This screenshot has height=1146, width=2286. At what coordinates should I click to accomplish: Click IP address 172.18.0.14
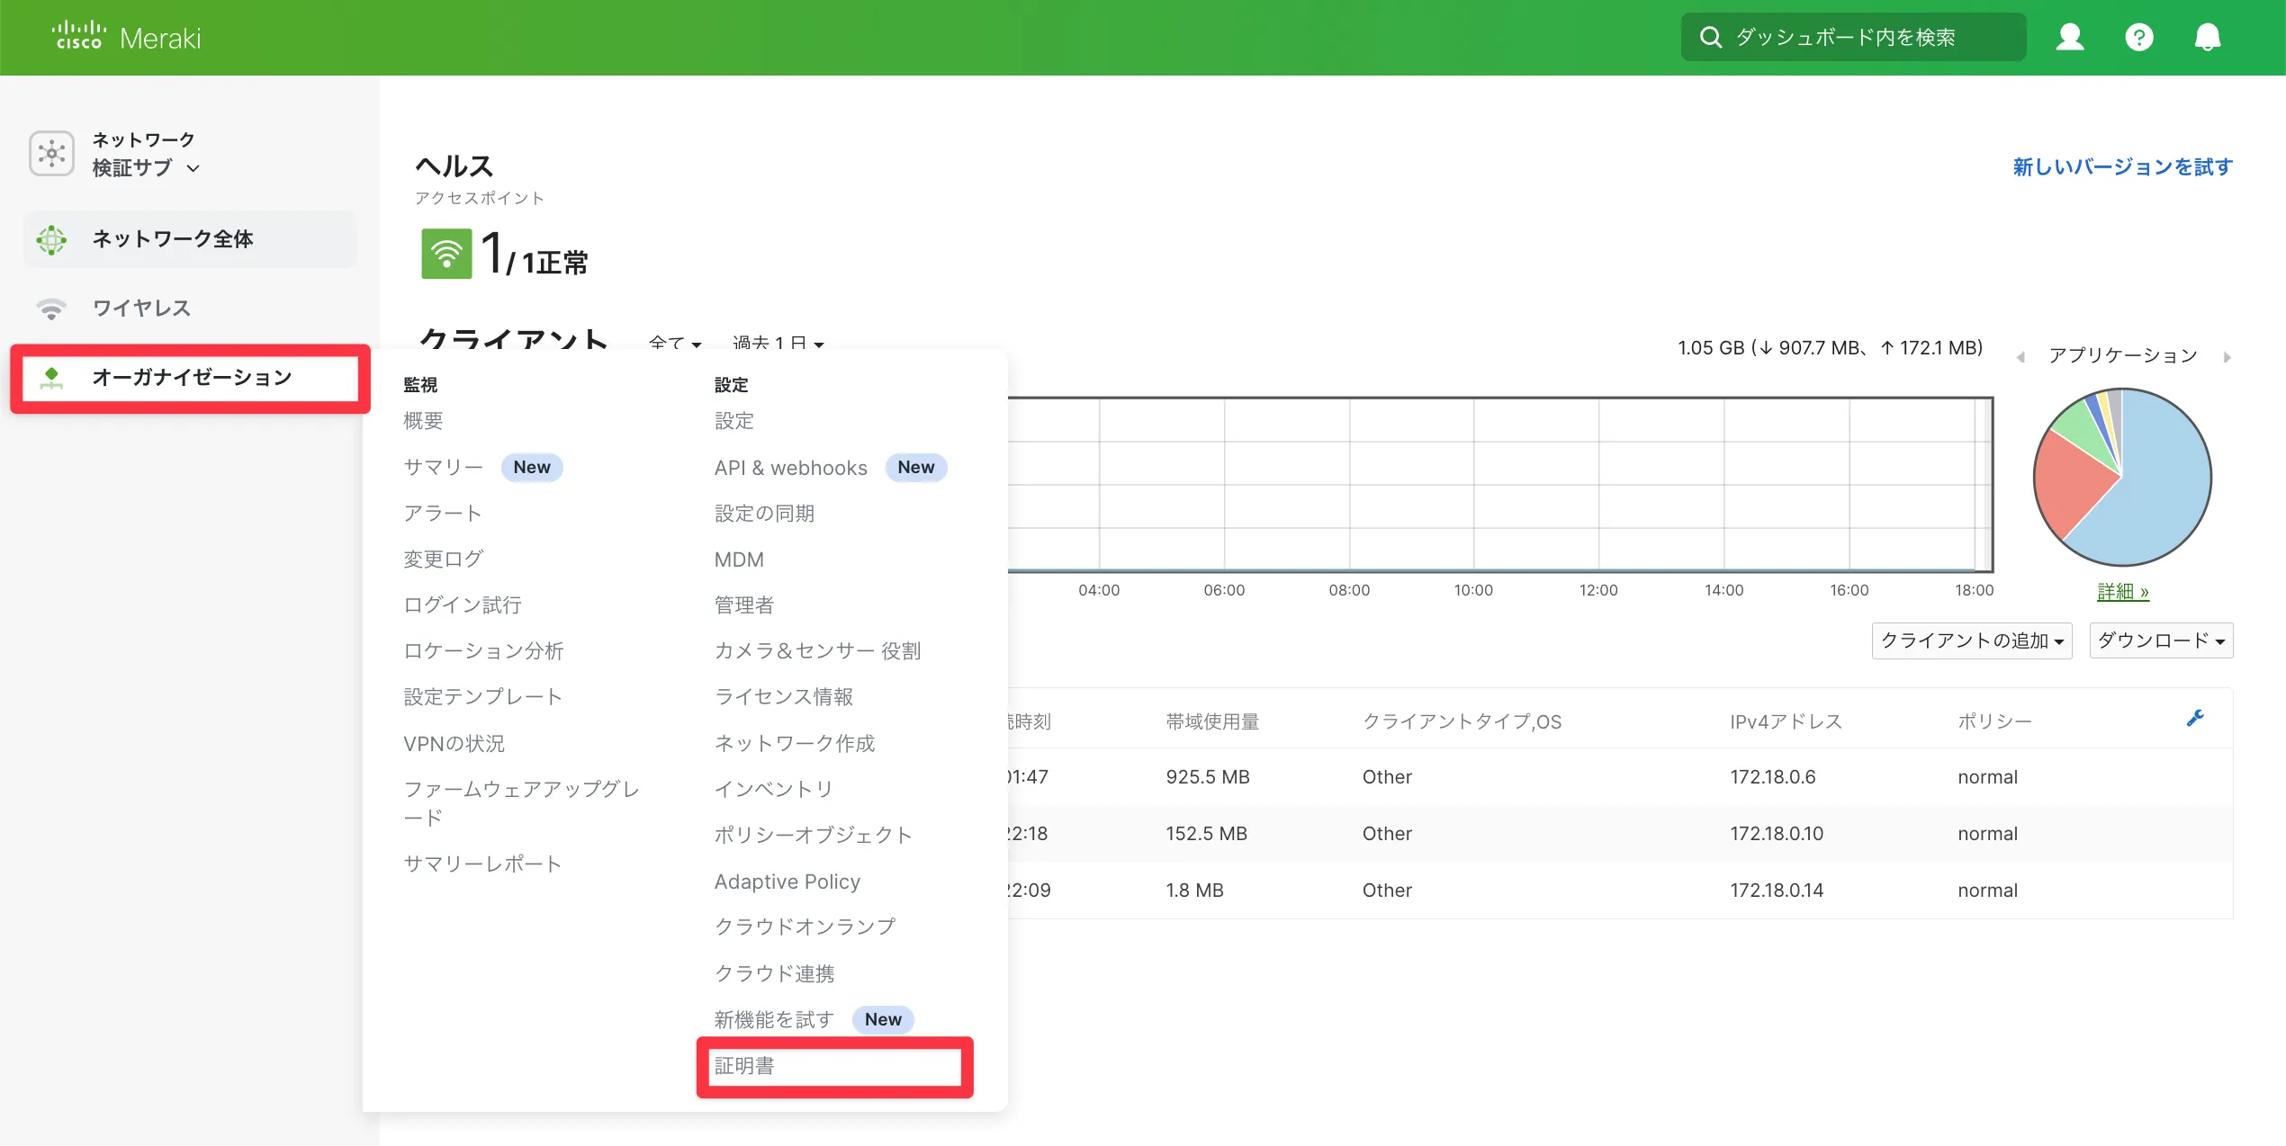click(x=1777, y=891)
